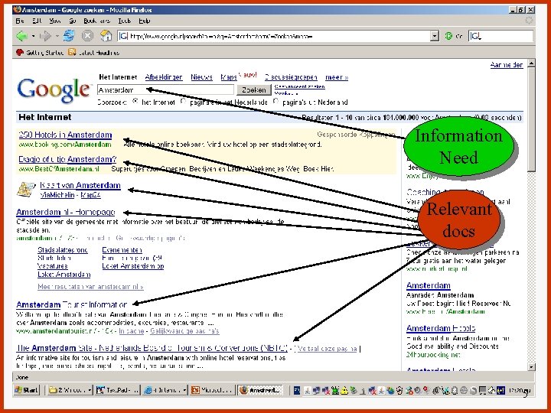Click 'Meer resultaten van amsterdam.nl' link

pos(90,287)
